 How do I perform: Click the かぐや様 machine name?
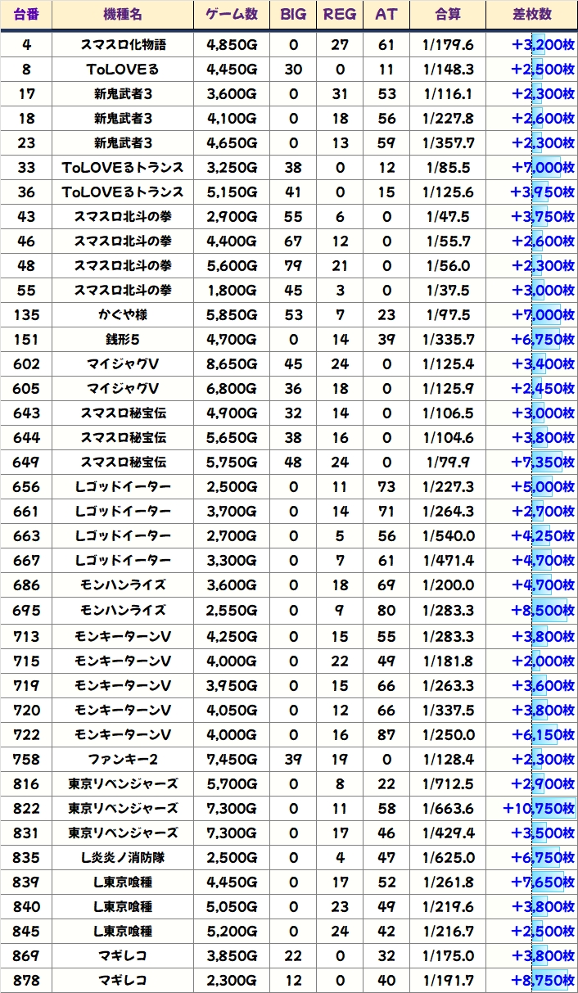pyautogui.click(x=123, y=315)
